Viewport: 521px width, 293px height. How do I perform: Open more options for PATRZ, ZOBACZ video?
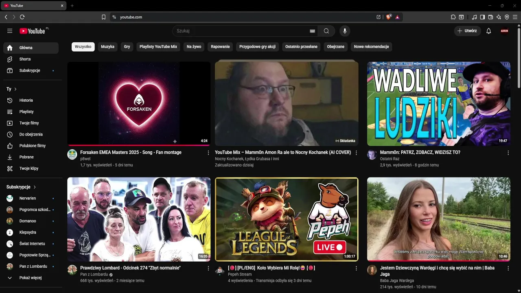(x=508, y=153)
